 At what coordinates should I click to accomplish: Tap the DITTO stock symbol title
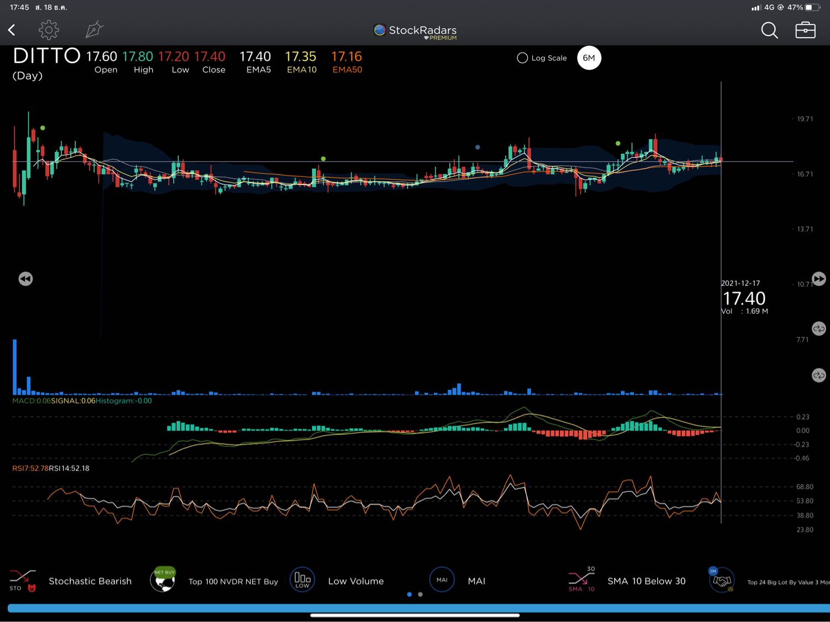[46, 56]
